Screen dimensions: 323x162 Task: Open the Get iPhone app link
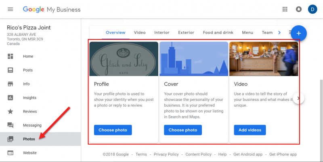283,154
